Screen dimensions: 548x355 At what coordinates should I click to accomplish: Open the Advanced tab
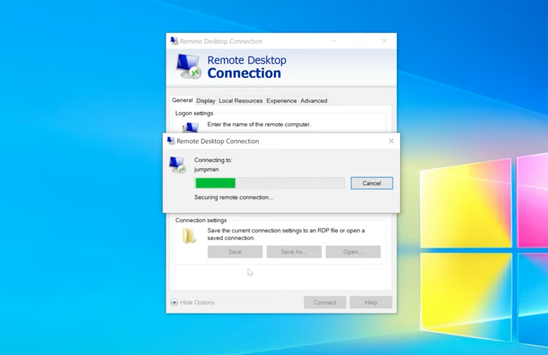point(314,101)
